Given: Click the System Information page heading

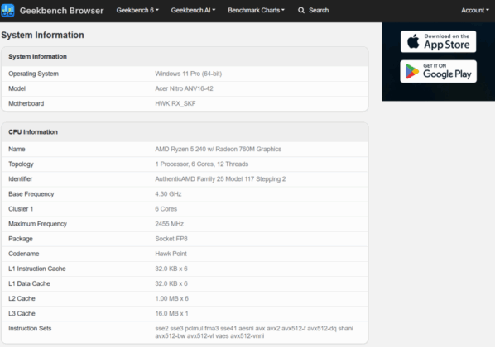Looking at the screenshot, I should point(42,35).
